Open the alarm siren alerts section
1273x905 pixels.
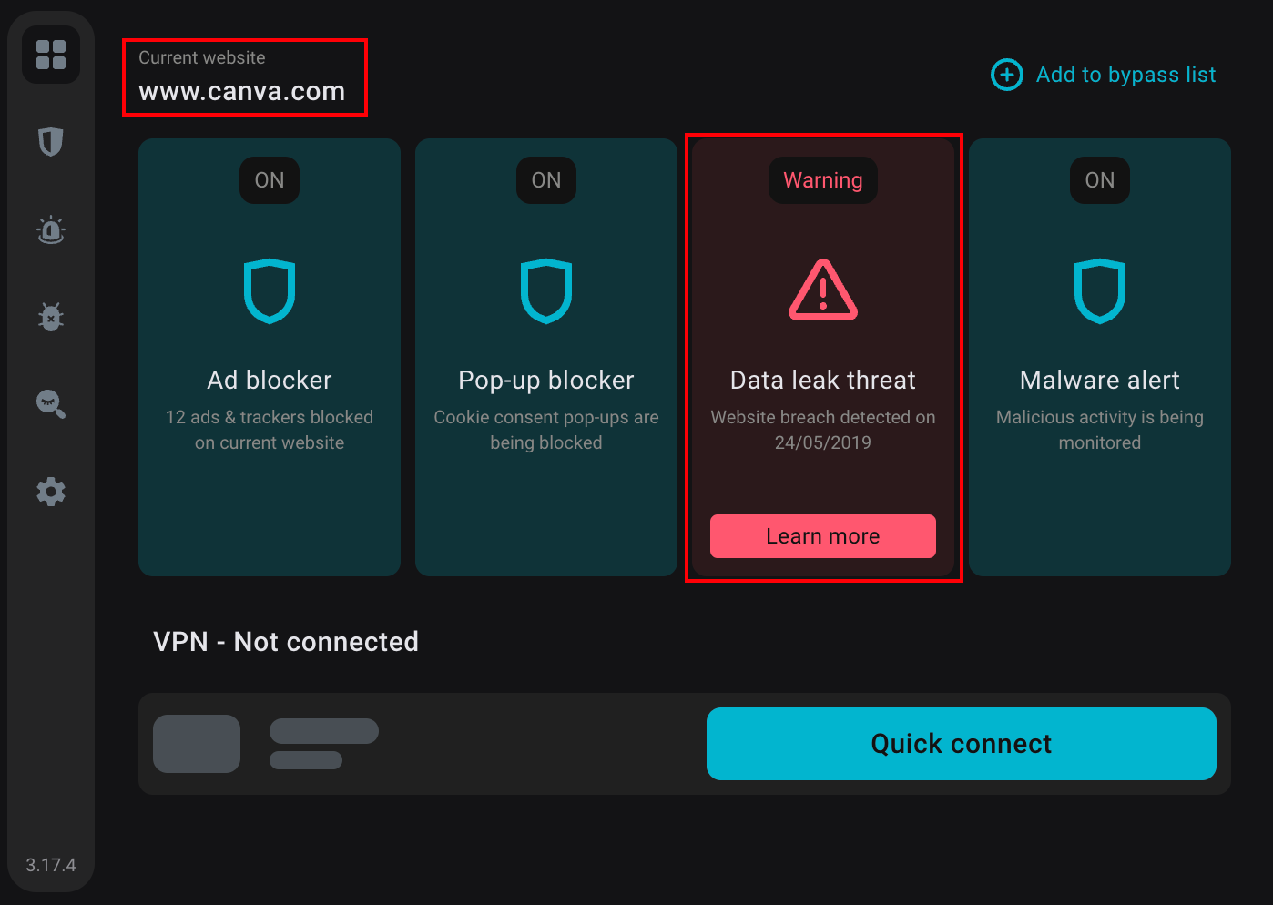tap(51, 229)
